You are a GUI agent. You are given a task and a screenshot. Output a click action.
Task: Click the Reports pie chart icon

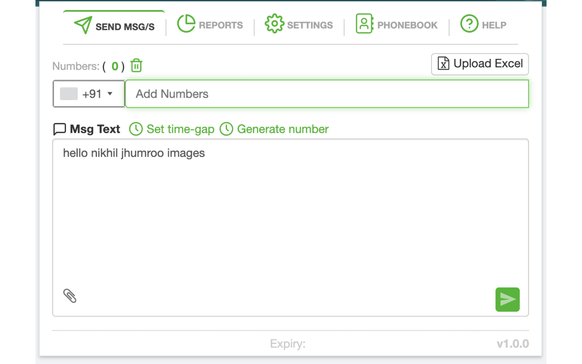(x=186, y=24)
